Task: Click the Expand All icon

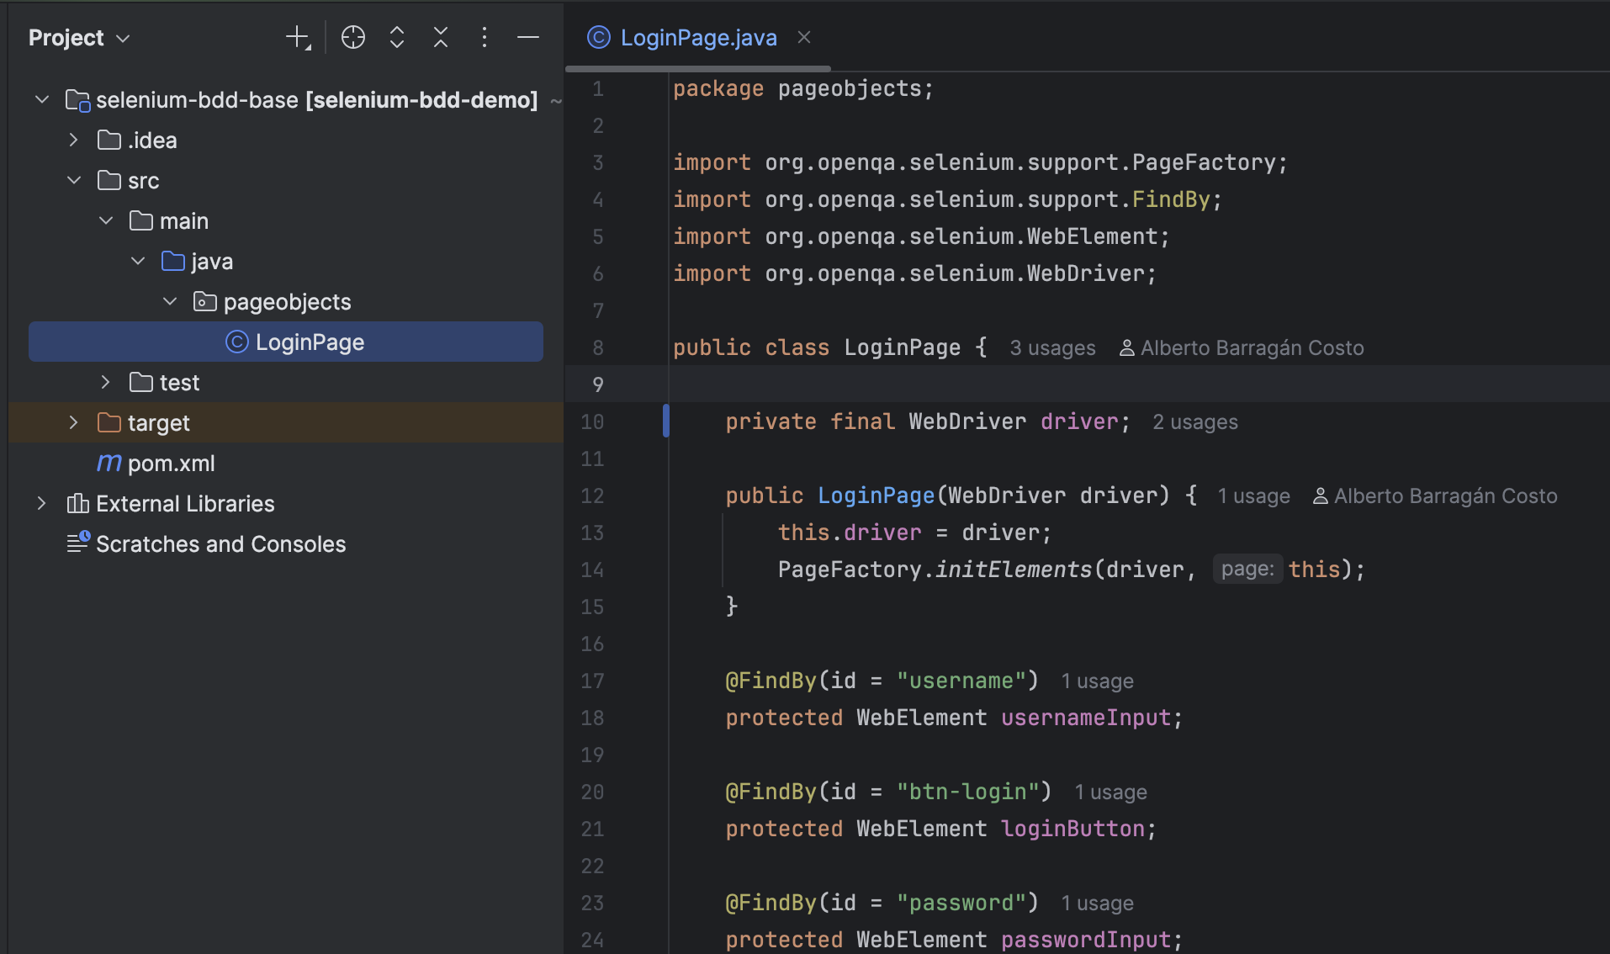Action: pyautogui.click(x=397, y=37)
